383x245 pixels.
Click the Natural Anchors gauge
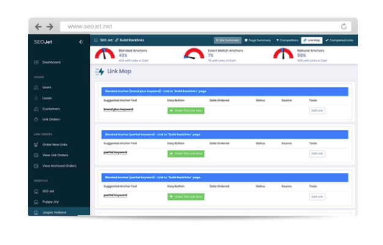283,53
